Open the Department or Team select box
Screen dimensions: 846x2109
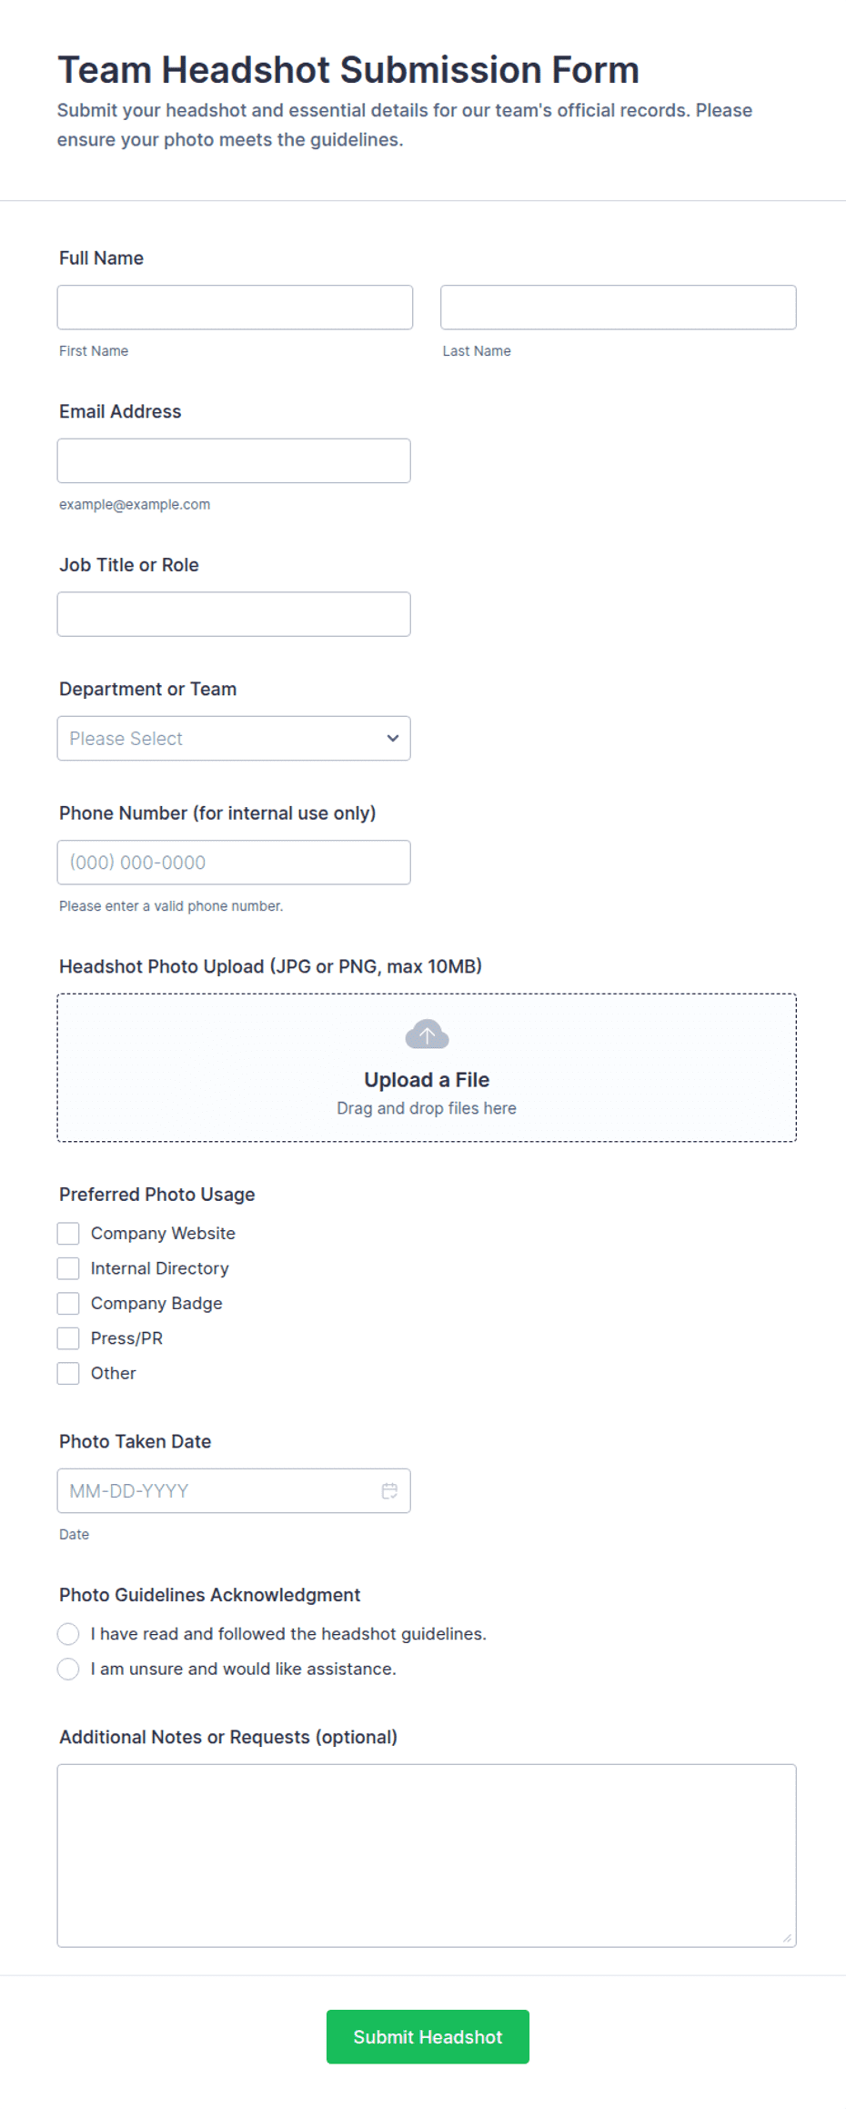tap(234, 738)
